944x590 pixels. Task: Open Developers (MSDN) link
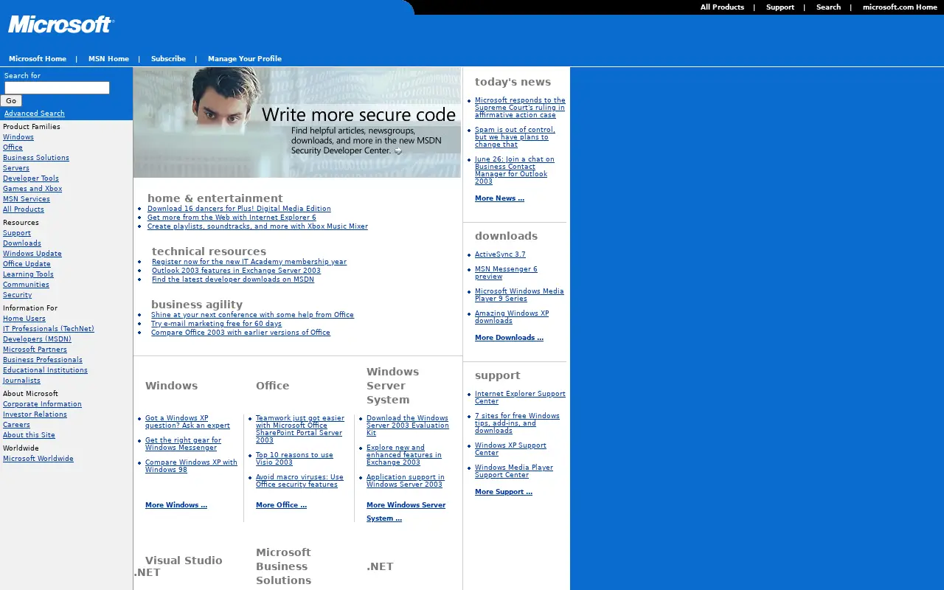click(x=37, y=339)
